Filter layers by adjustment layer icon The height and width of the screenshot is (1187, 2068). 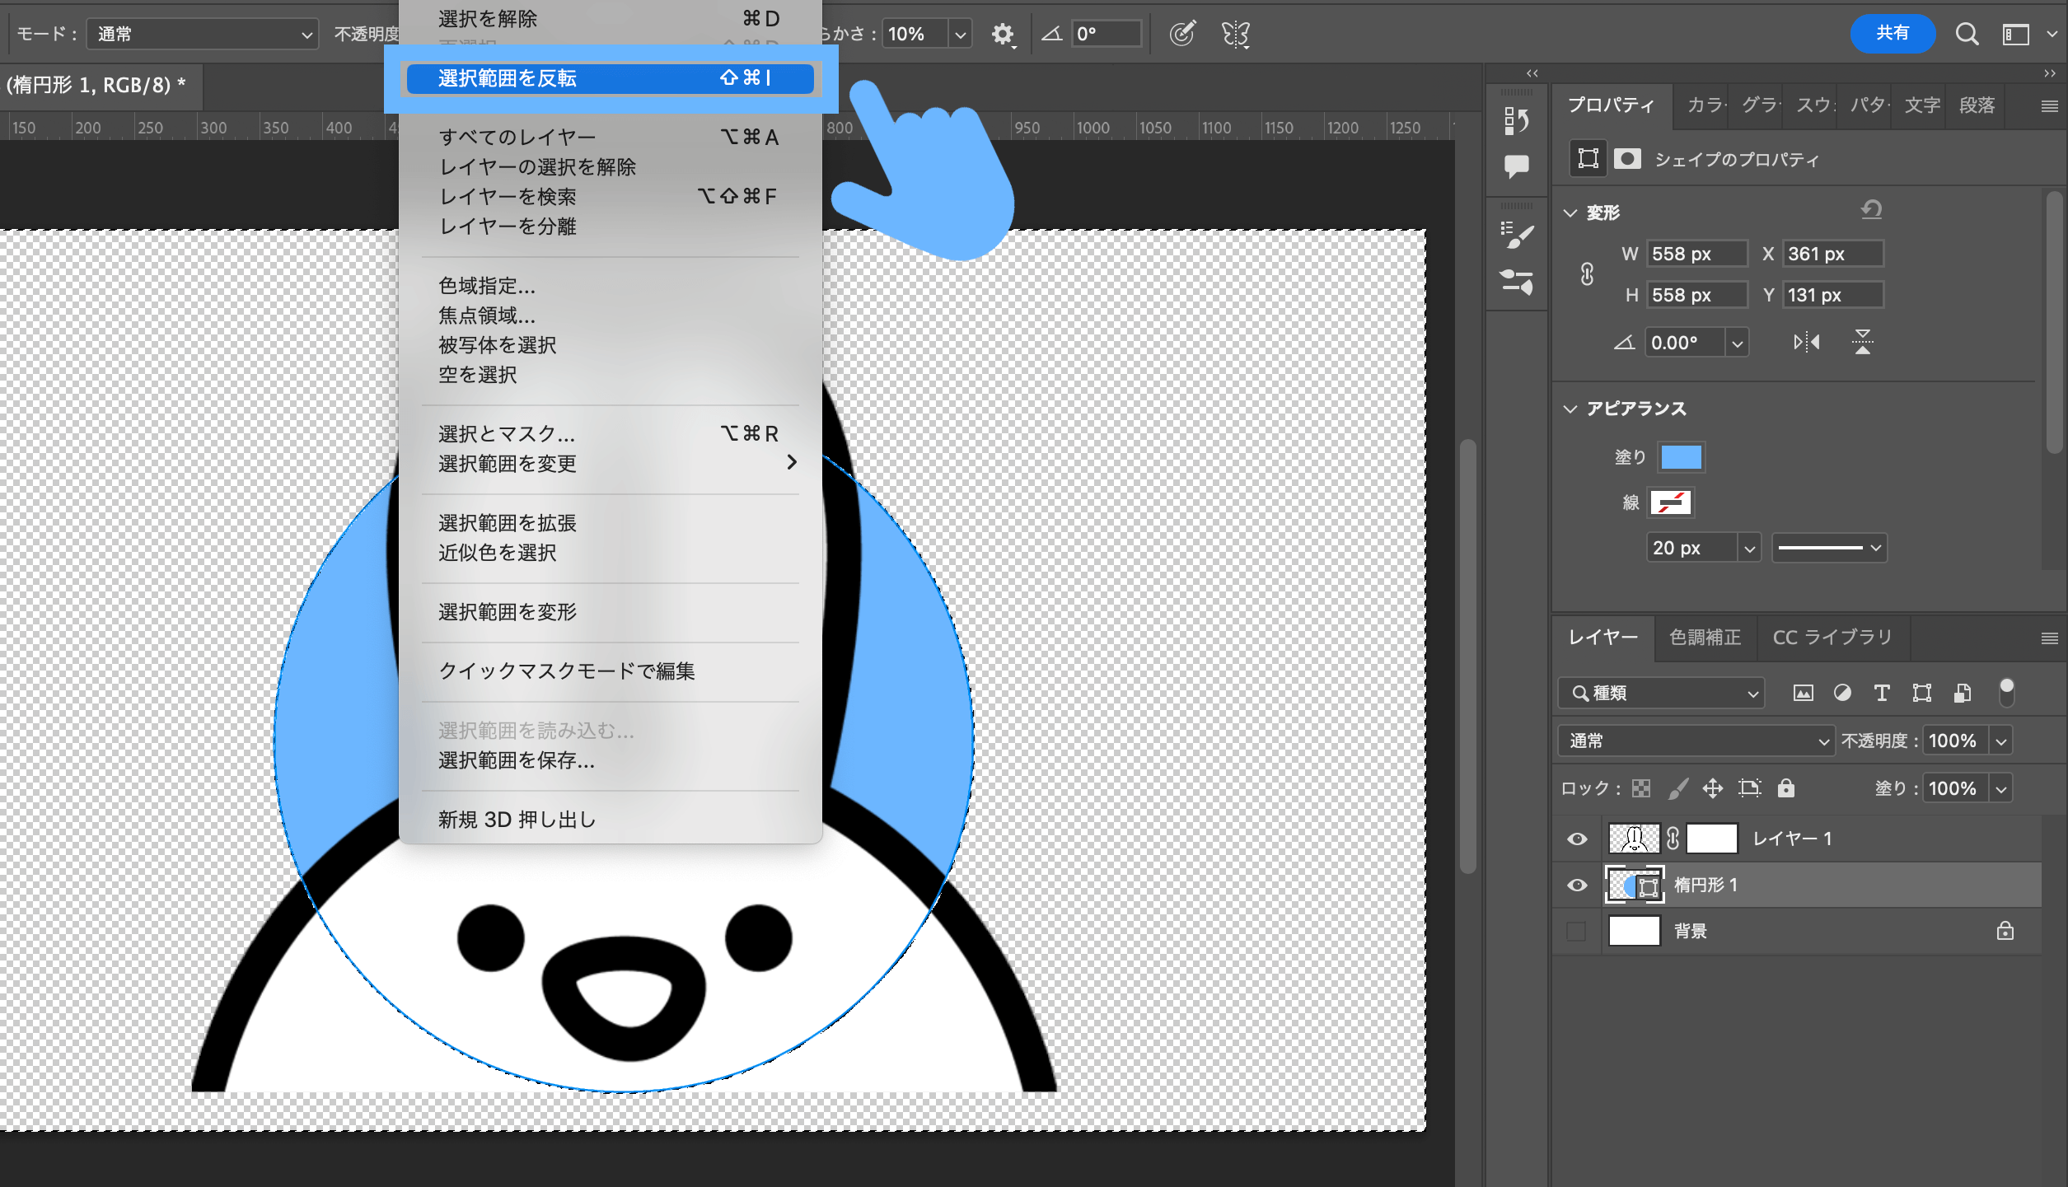[x=1842, y=694]
